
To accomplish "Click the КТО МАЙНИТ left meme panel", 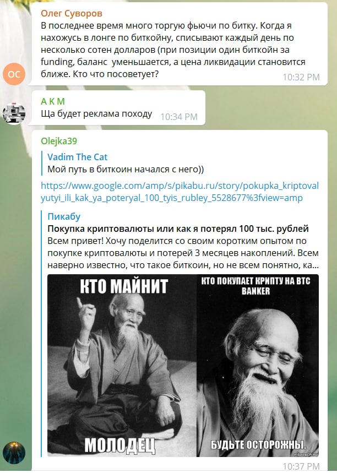I will tap(122, 365).
